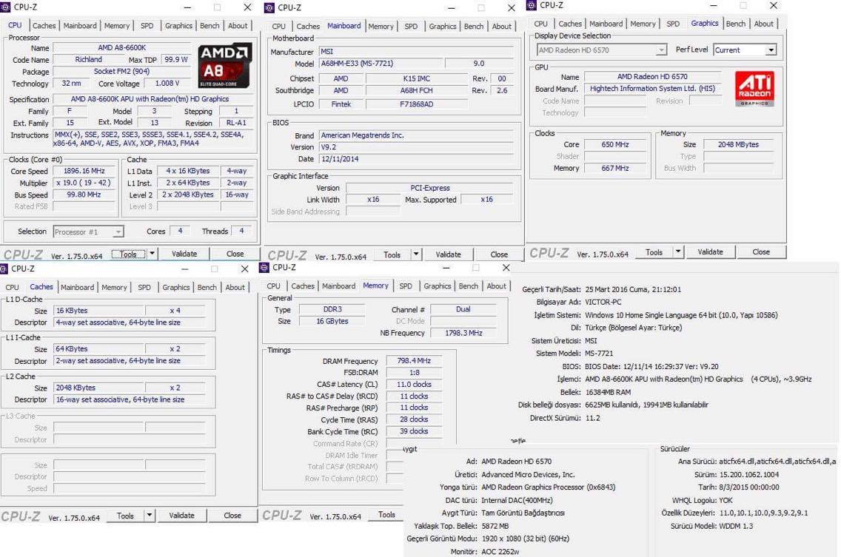The width and height of the screenshot is (841, 557).
Task: Click DRAM Frequency 798.4 MHz field
Action: pos(414,361)
